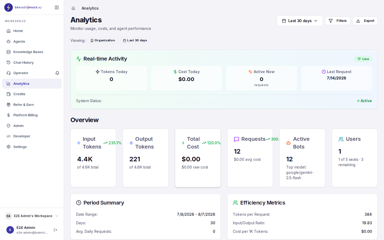This screenshot has width=384, height=240.
Task: Click the home breadcrumb icon
Action: click(73, 8)
